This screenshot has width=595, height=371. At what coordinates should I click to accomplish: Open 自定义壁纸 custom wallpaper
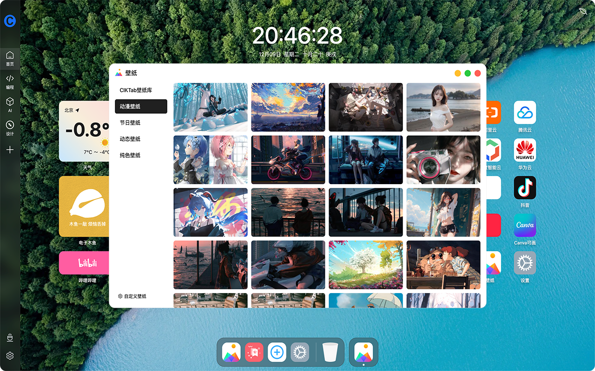(132, 296)
